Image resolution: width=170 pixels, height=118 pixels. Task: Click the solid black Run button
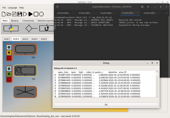(30, 14)
